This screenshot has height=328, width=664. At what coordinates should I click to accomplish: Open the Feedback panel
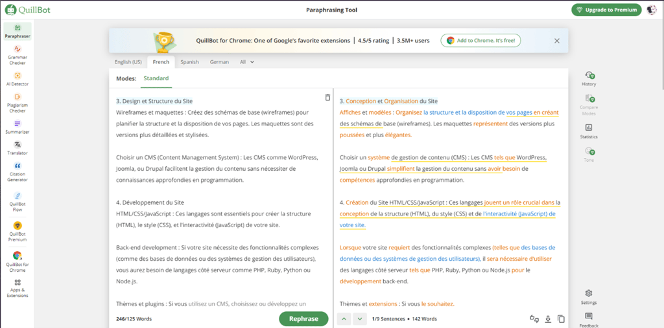[x=589, y=320]
